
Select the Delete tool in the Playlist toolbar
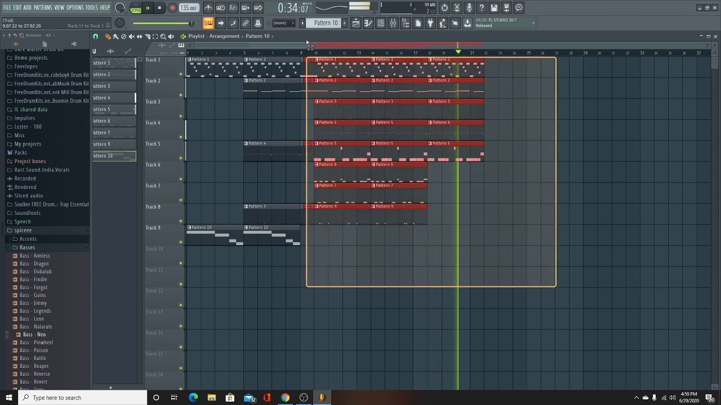[x=123, y=37]
